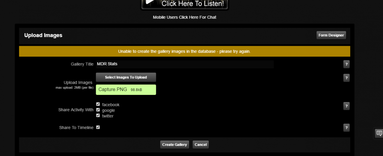The image size is (383, 156).
Task: Open the help icon for Share To Timeline
Action: tap(346, 128)
